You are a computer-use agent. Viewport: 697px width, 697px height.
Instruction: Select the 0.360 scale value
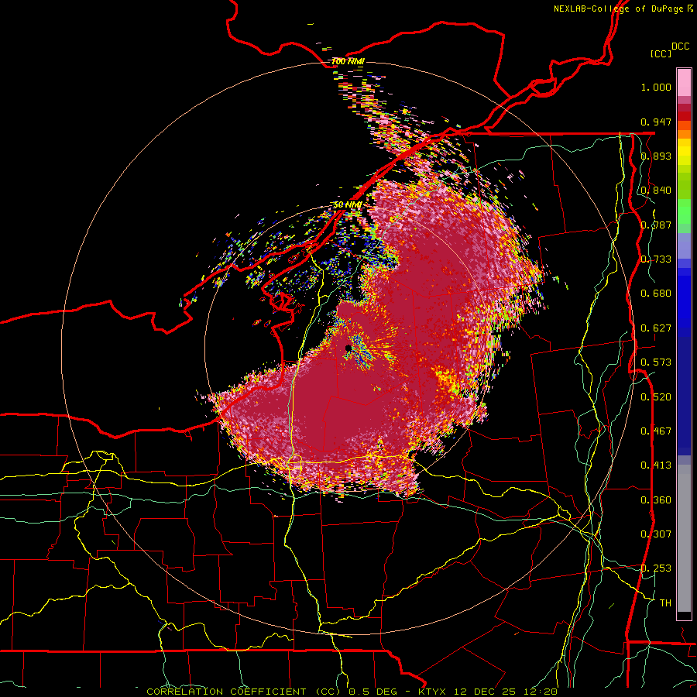[x=656, y=500]
